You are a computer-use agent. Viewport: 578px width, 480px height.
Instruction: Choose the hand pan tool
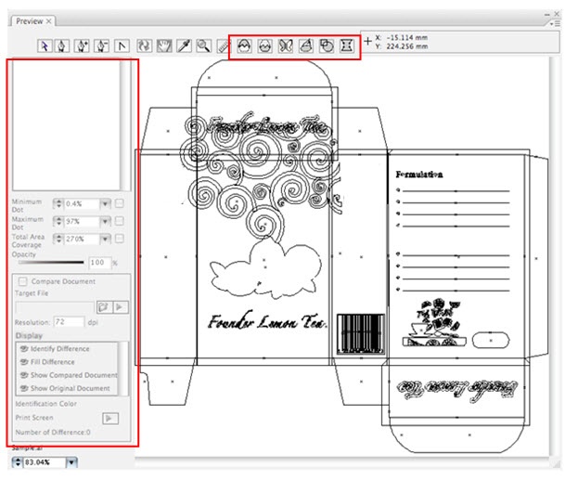point(163,45)
